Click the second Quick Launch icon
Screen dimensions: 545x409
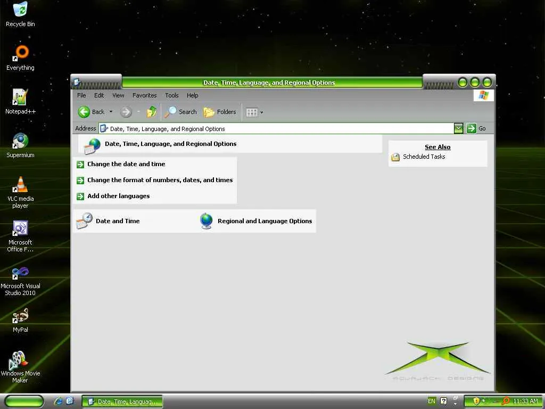pos(70,402)
